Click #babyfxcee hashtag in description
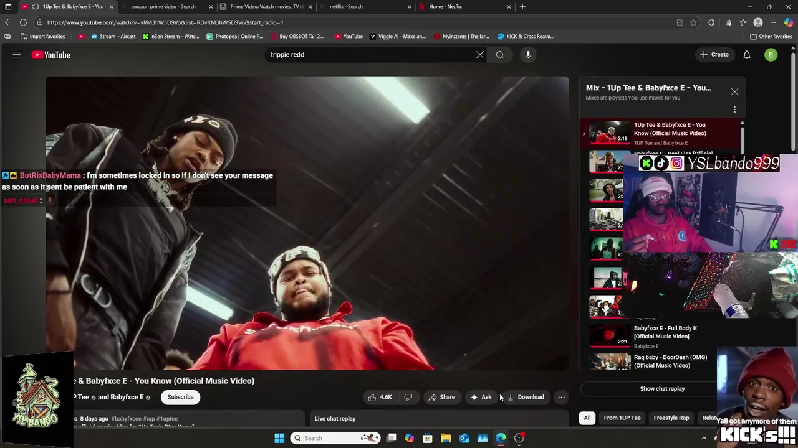 click(x=126, y=419)
